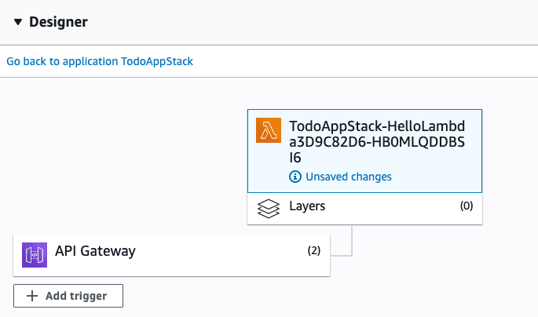
Task: Click the Designer section heading
Action: click(58, 22)
